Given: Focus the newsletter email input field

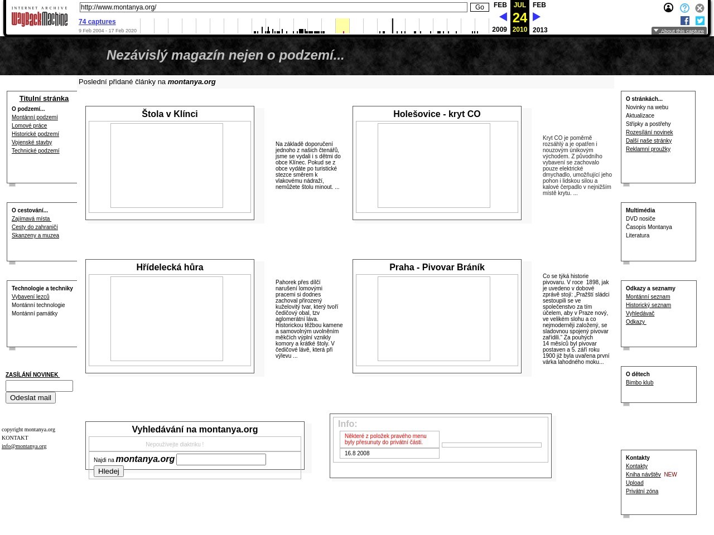Looking at the screenshot, I should tap(39, 386).
